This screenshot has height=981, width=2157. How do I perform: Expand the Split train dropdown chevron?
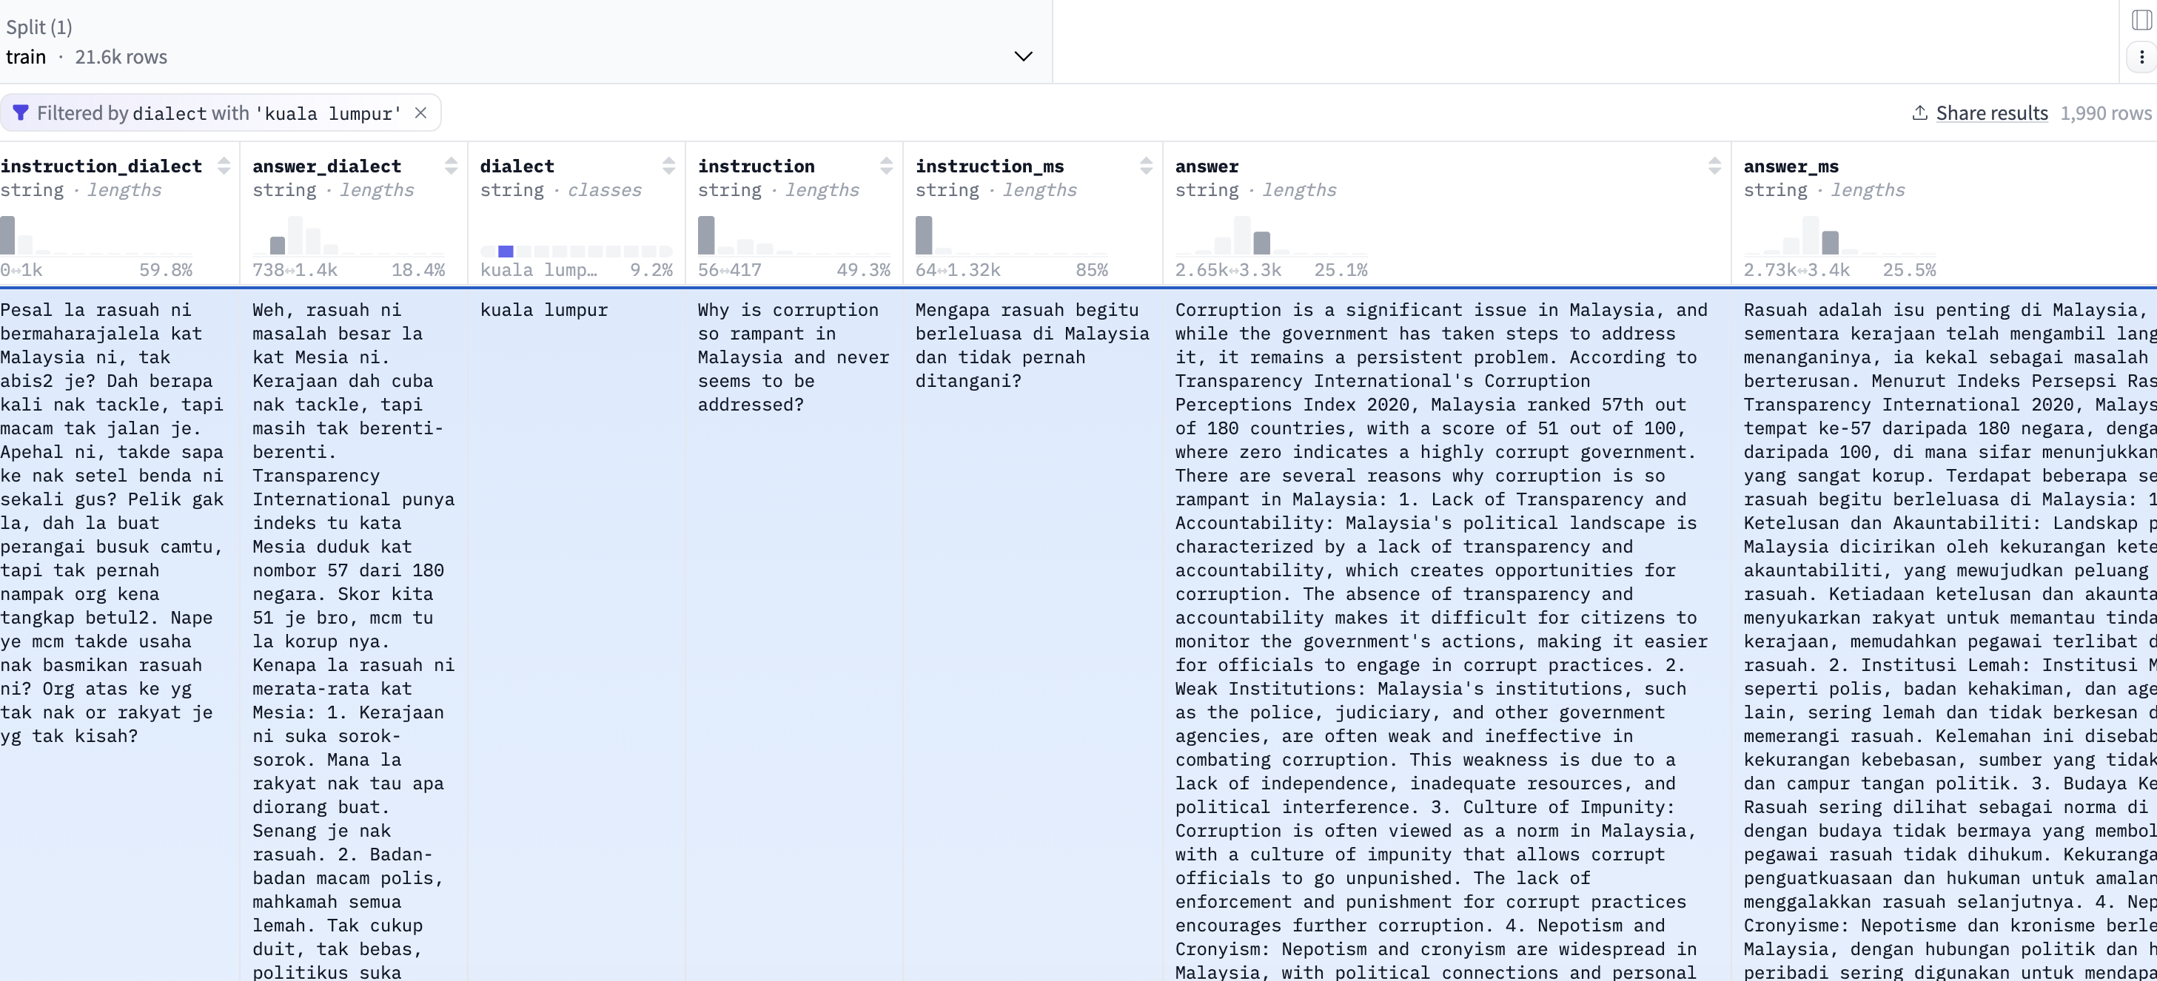click(x=1022, y=56)
